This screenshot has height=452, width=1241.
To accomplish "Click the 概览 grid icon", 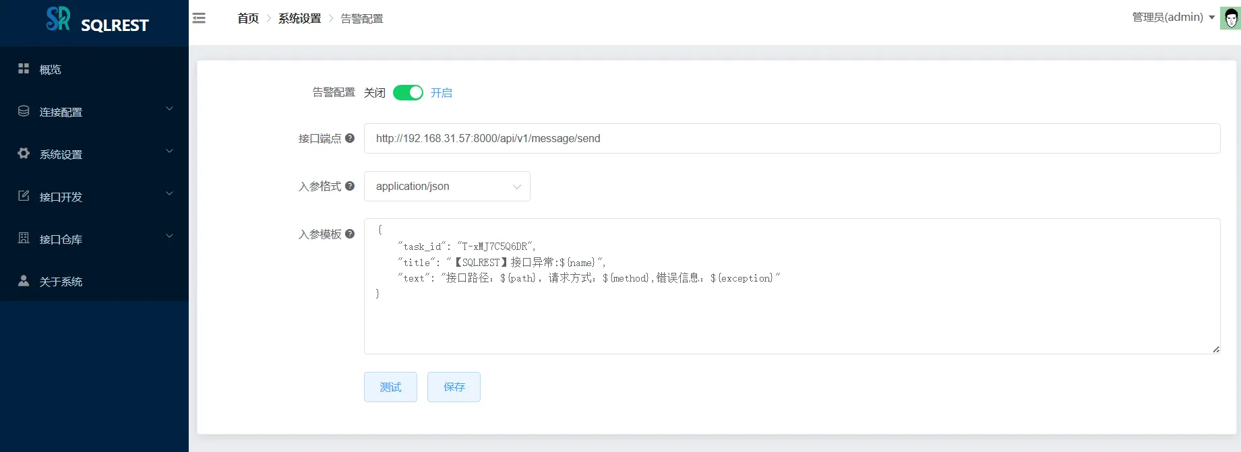I will coord(24,69).
